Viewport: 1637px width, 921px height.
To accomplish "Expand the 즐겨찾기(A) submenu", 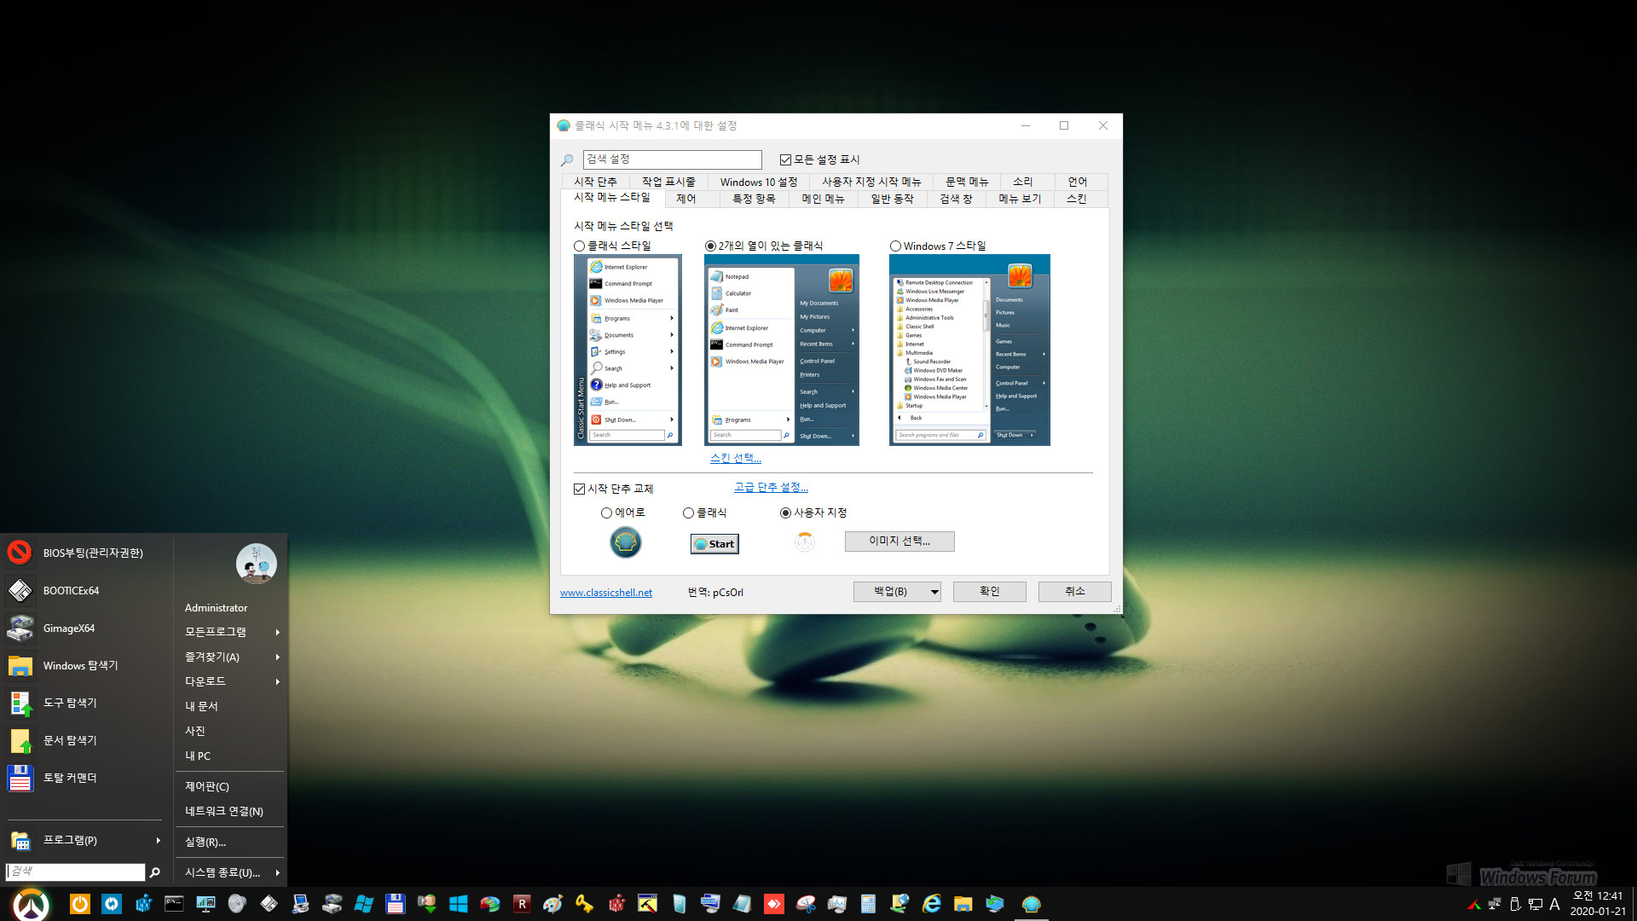I will tap(230, 657).
